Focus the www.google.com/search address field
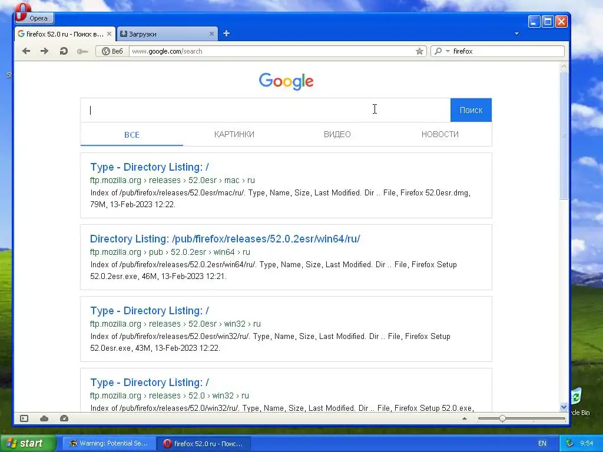 tap(271, 51)
